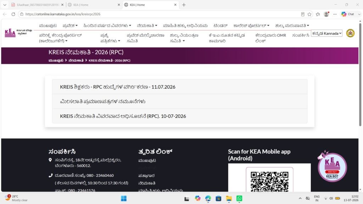Open WhatsApp from the taskbar
The image size is (363, 204).
click(239, 198)
